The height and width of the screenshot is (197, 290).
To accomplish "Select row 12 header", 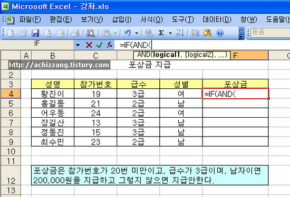I will [x=11, y=175].
